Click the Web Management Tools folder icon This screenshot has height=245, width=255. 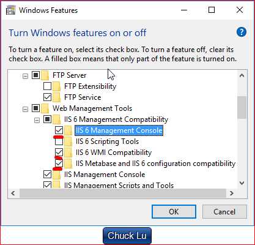45,108
